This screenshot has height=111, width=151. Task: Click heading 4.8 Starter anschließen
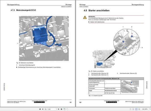[97, 10]
